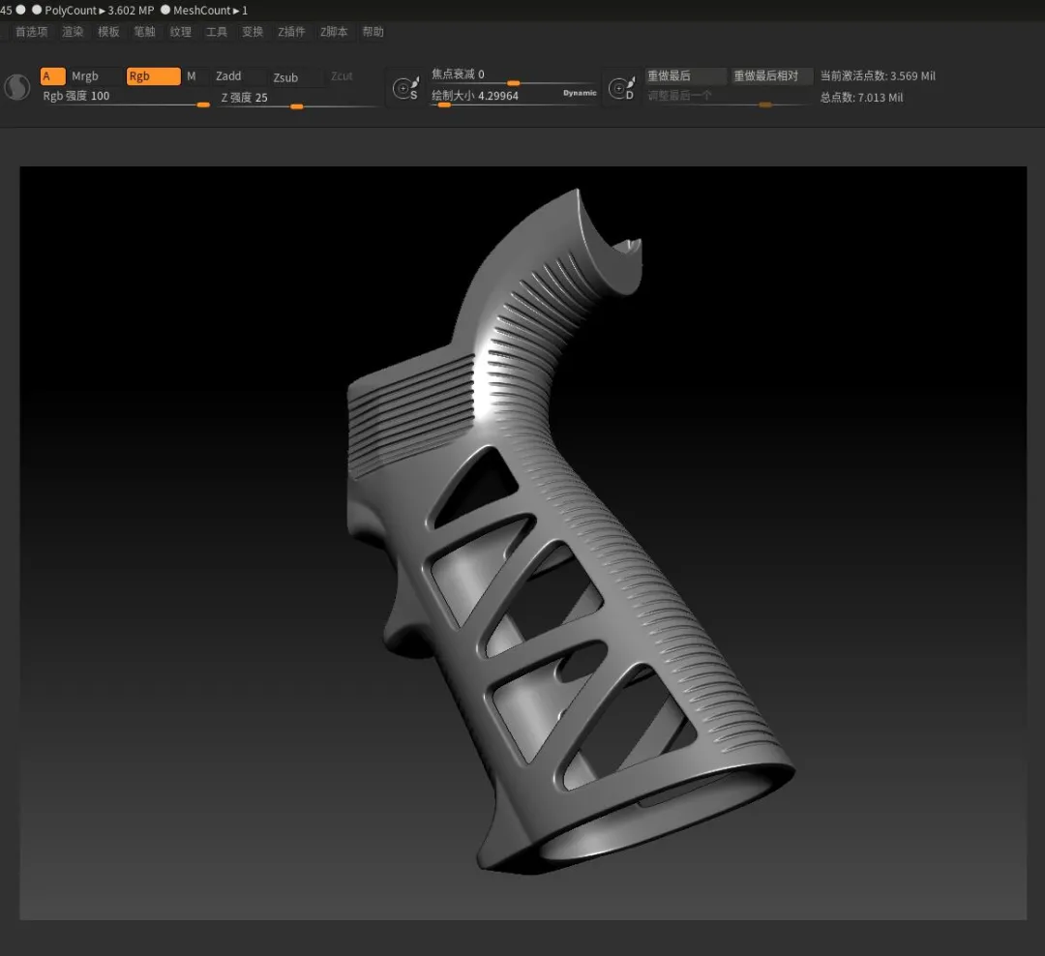Open the 首选项 menu
This screenshot has width=1045, height=956.
click(x=31, y=32)
